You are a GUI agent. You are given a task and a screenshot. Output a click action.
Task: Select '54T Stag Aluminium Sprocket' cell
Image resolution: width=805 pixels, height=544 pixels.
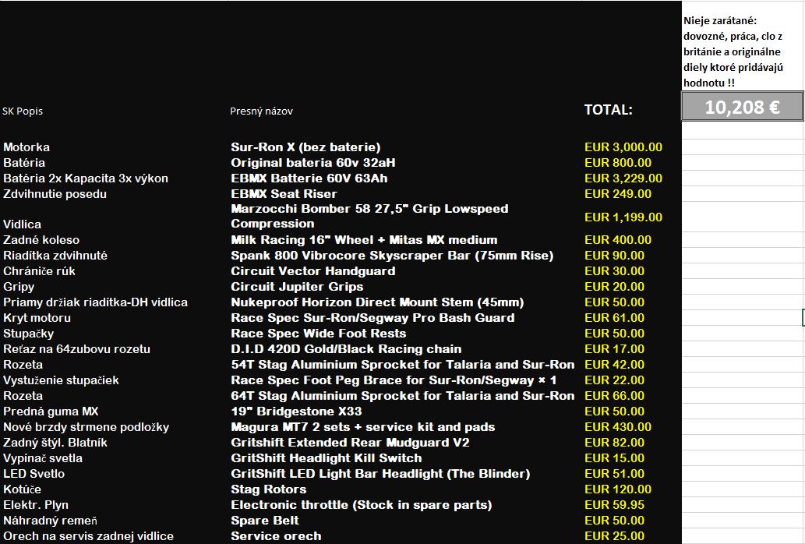pos(402,365)
